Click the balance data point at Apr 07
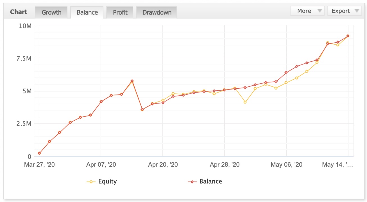The image size is (367, 202). 101,102
